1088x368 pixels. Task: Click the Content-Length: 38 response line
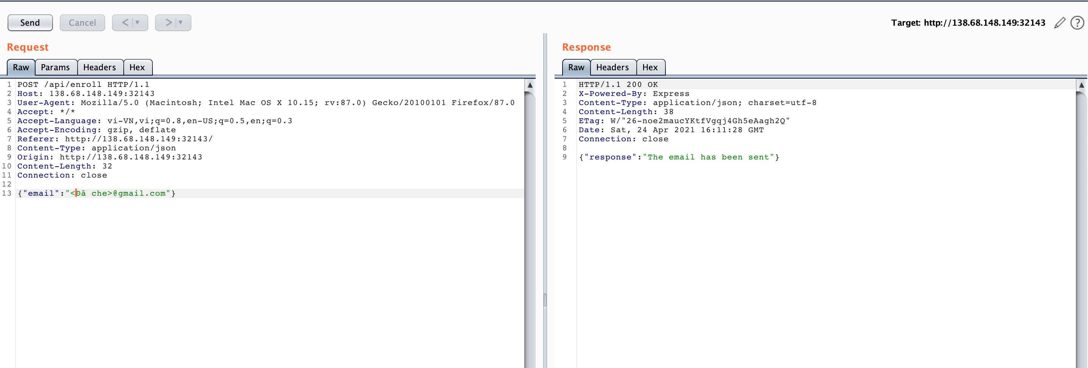[x=626, y=112]
